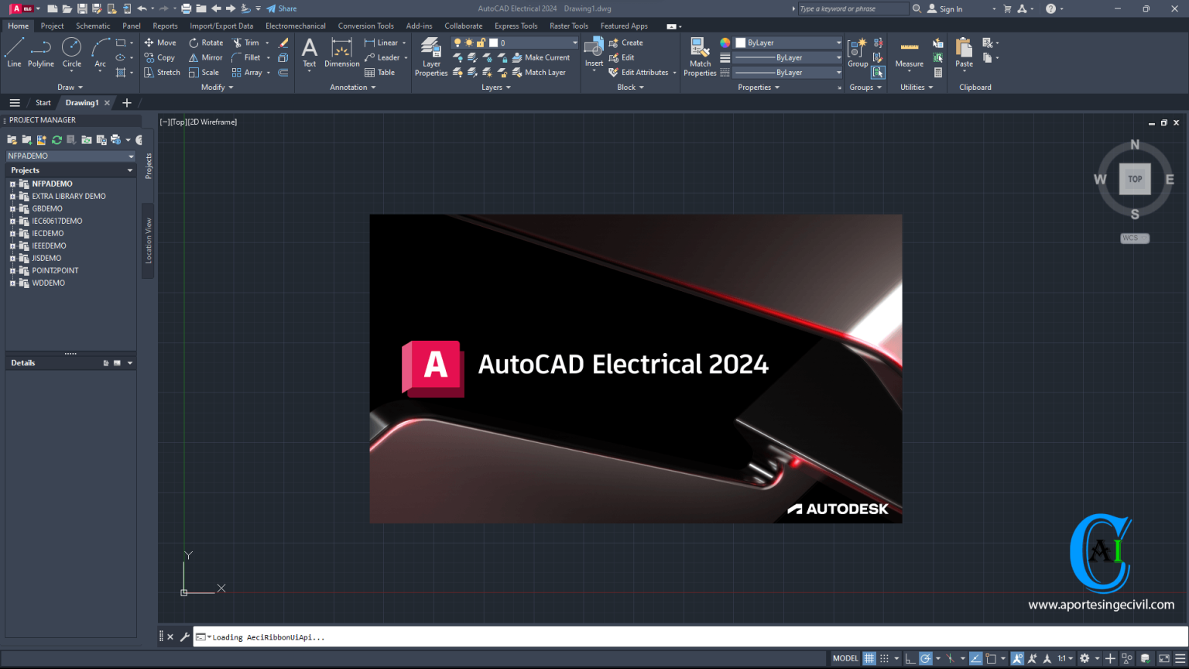This screenshot has height=669, width=1189.
Task: Switch to the Schematic ribbon tab
Action: (x=93, y=26)
